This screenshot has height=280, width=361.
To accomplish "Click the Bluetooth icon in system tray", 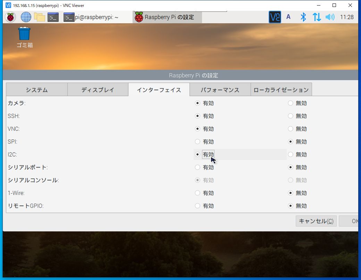I will (x=303, y=17).
